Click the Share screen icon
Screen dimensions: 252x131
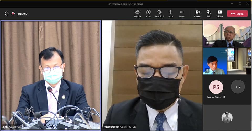tap(220, 14)
